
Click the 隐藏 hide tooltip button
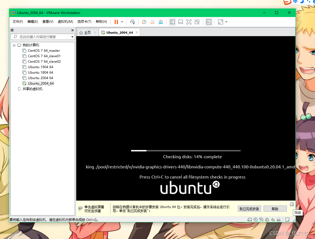(298, 213)
